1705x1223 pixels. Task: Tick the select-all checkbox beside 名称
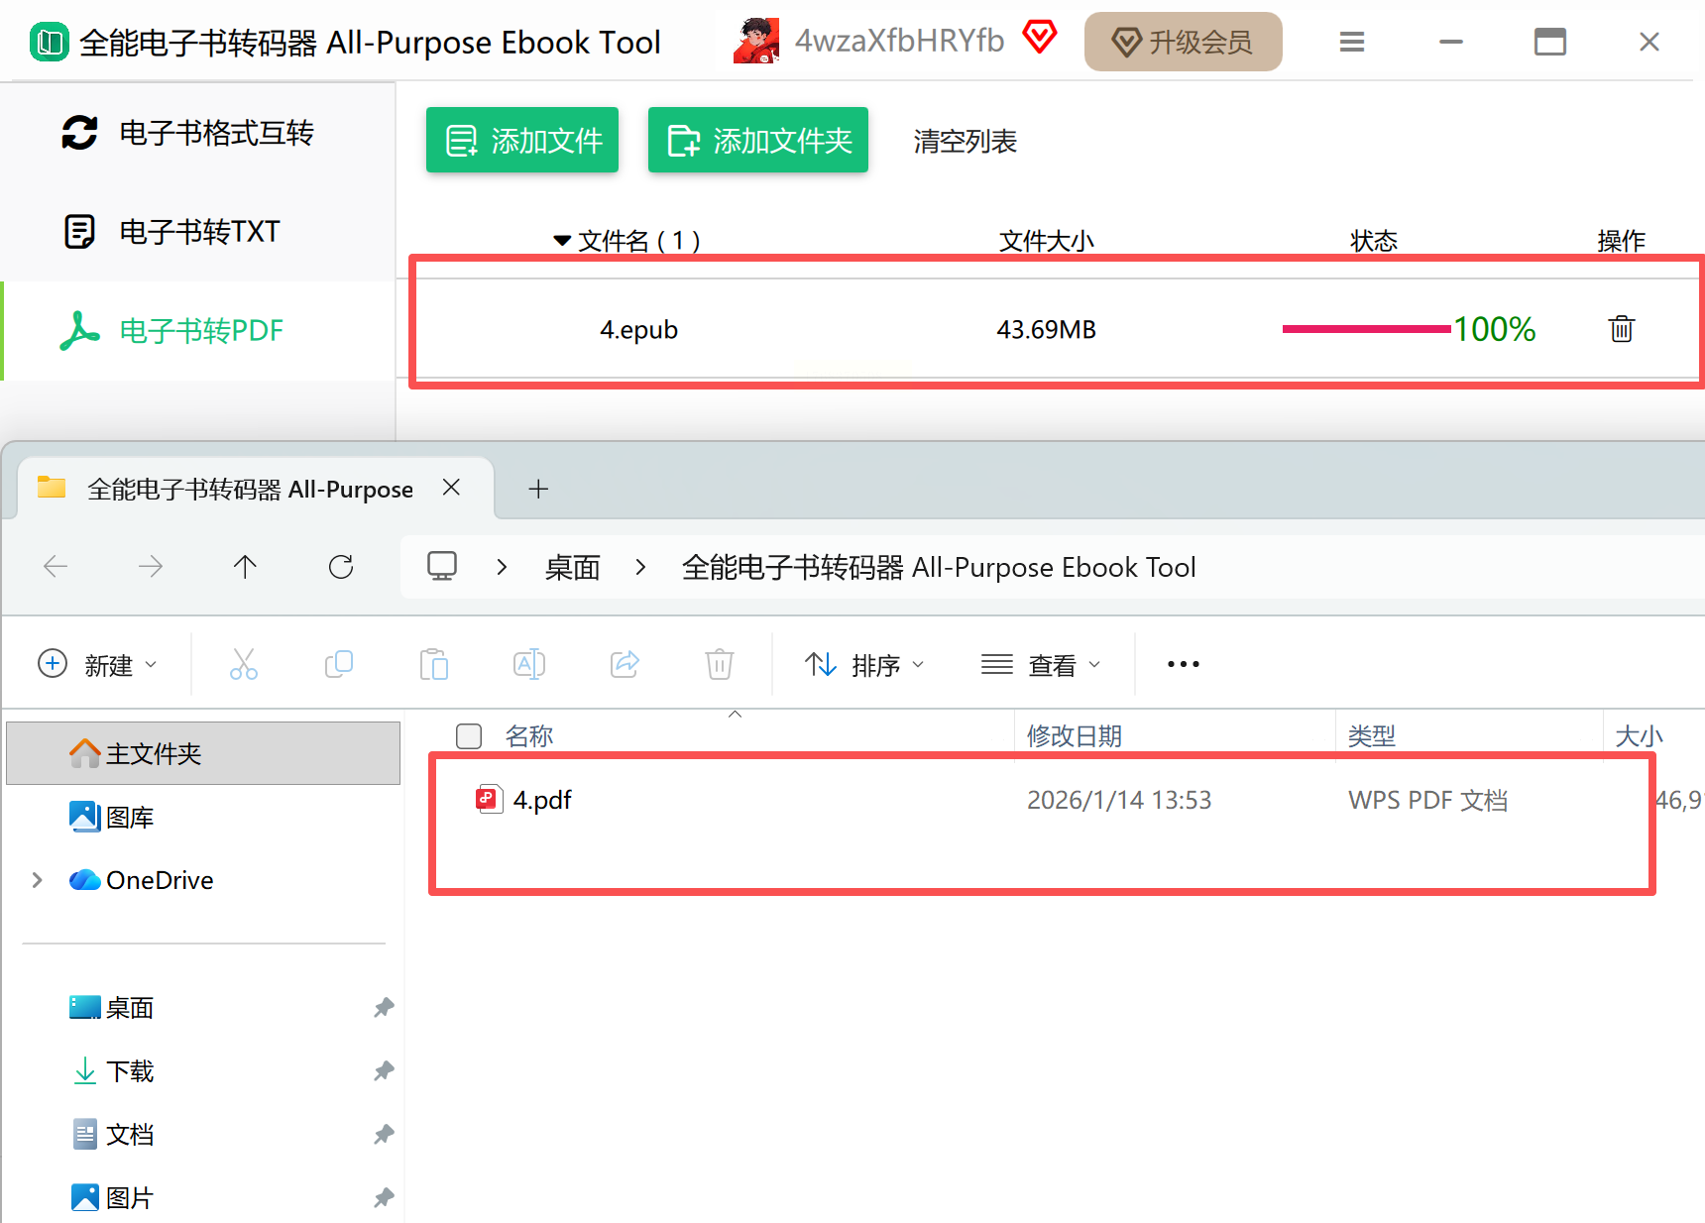(469, 736)
